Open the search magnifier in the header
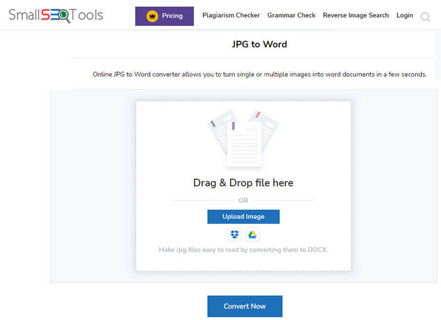441x320 pixels. click(425, 17)
